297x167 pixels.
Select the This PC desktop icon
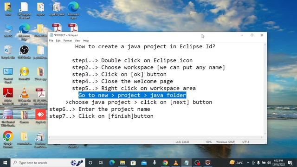[x=8, y=31]
